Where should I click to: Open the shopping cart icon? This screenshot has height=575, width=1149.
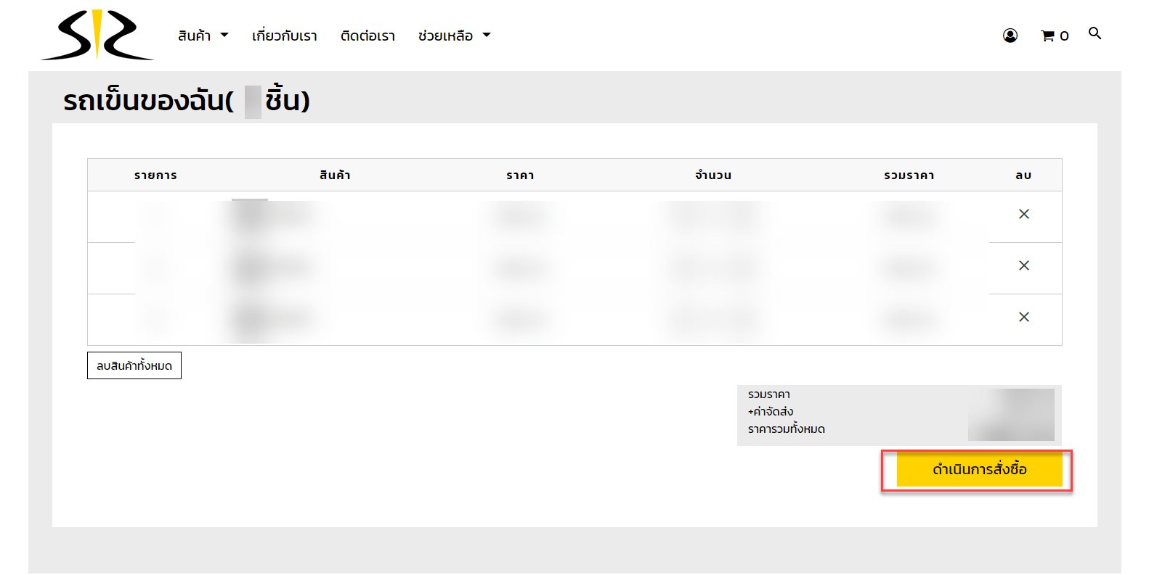click(1047, 36)
